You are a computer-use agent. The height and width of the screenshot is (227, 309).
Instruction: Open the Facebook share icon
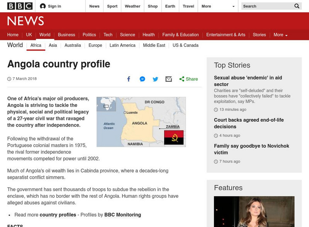(129, 79)
